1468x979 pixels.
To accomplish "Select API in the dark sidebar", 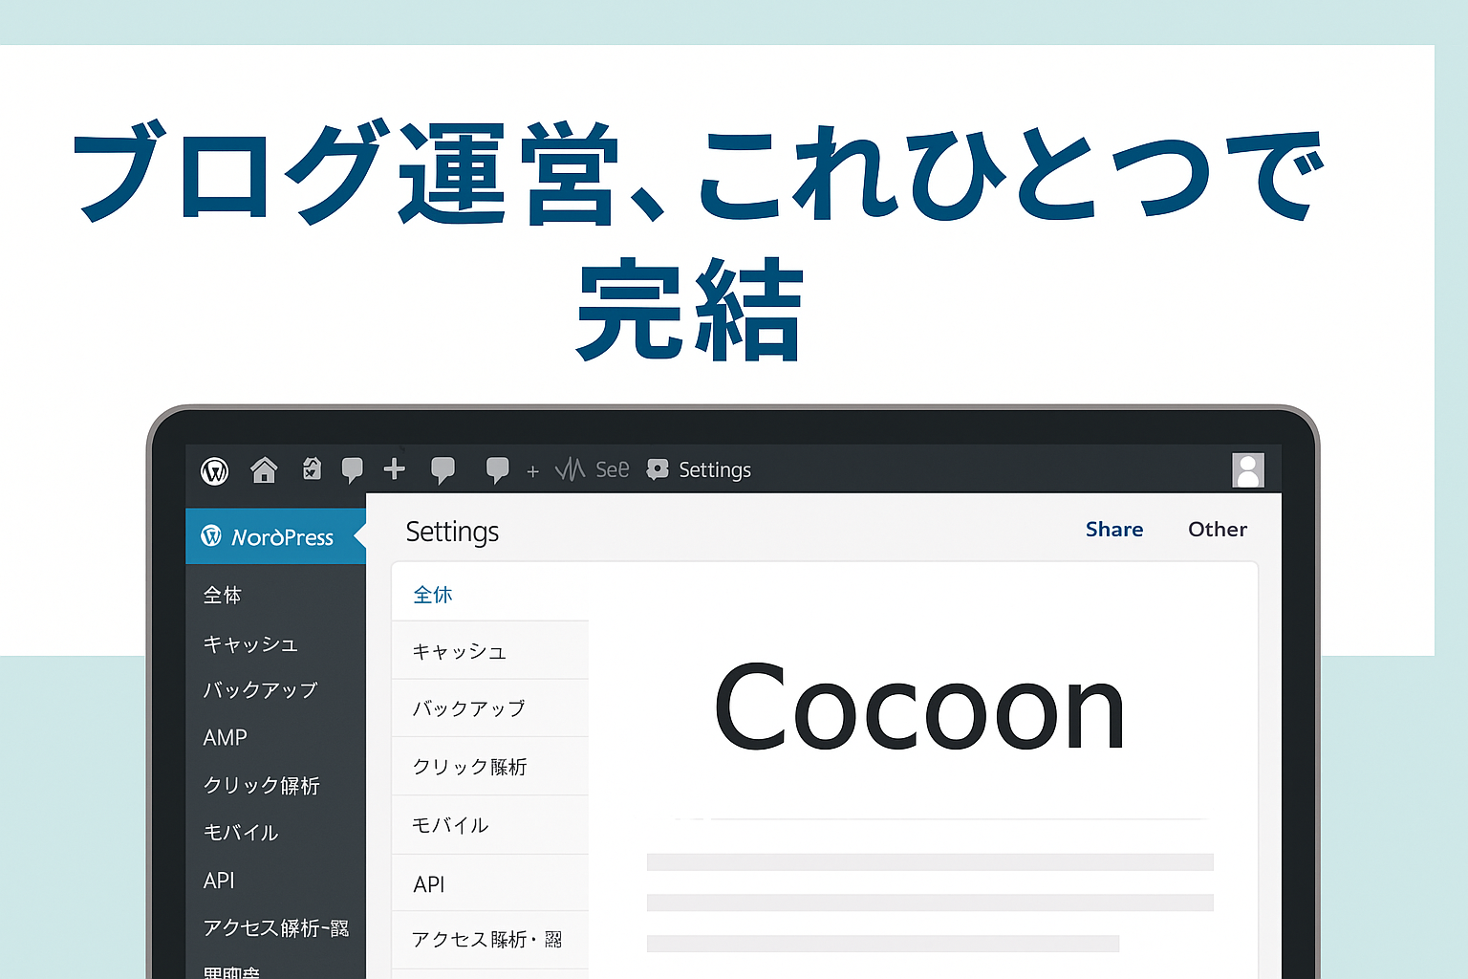I will click(x=219, y=880).
